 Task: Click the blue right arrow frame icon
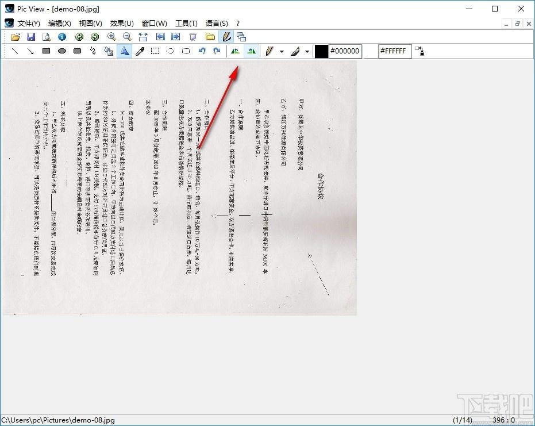(176, 37)
